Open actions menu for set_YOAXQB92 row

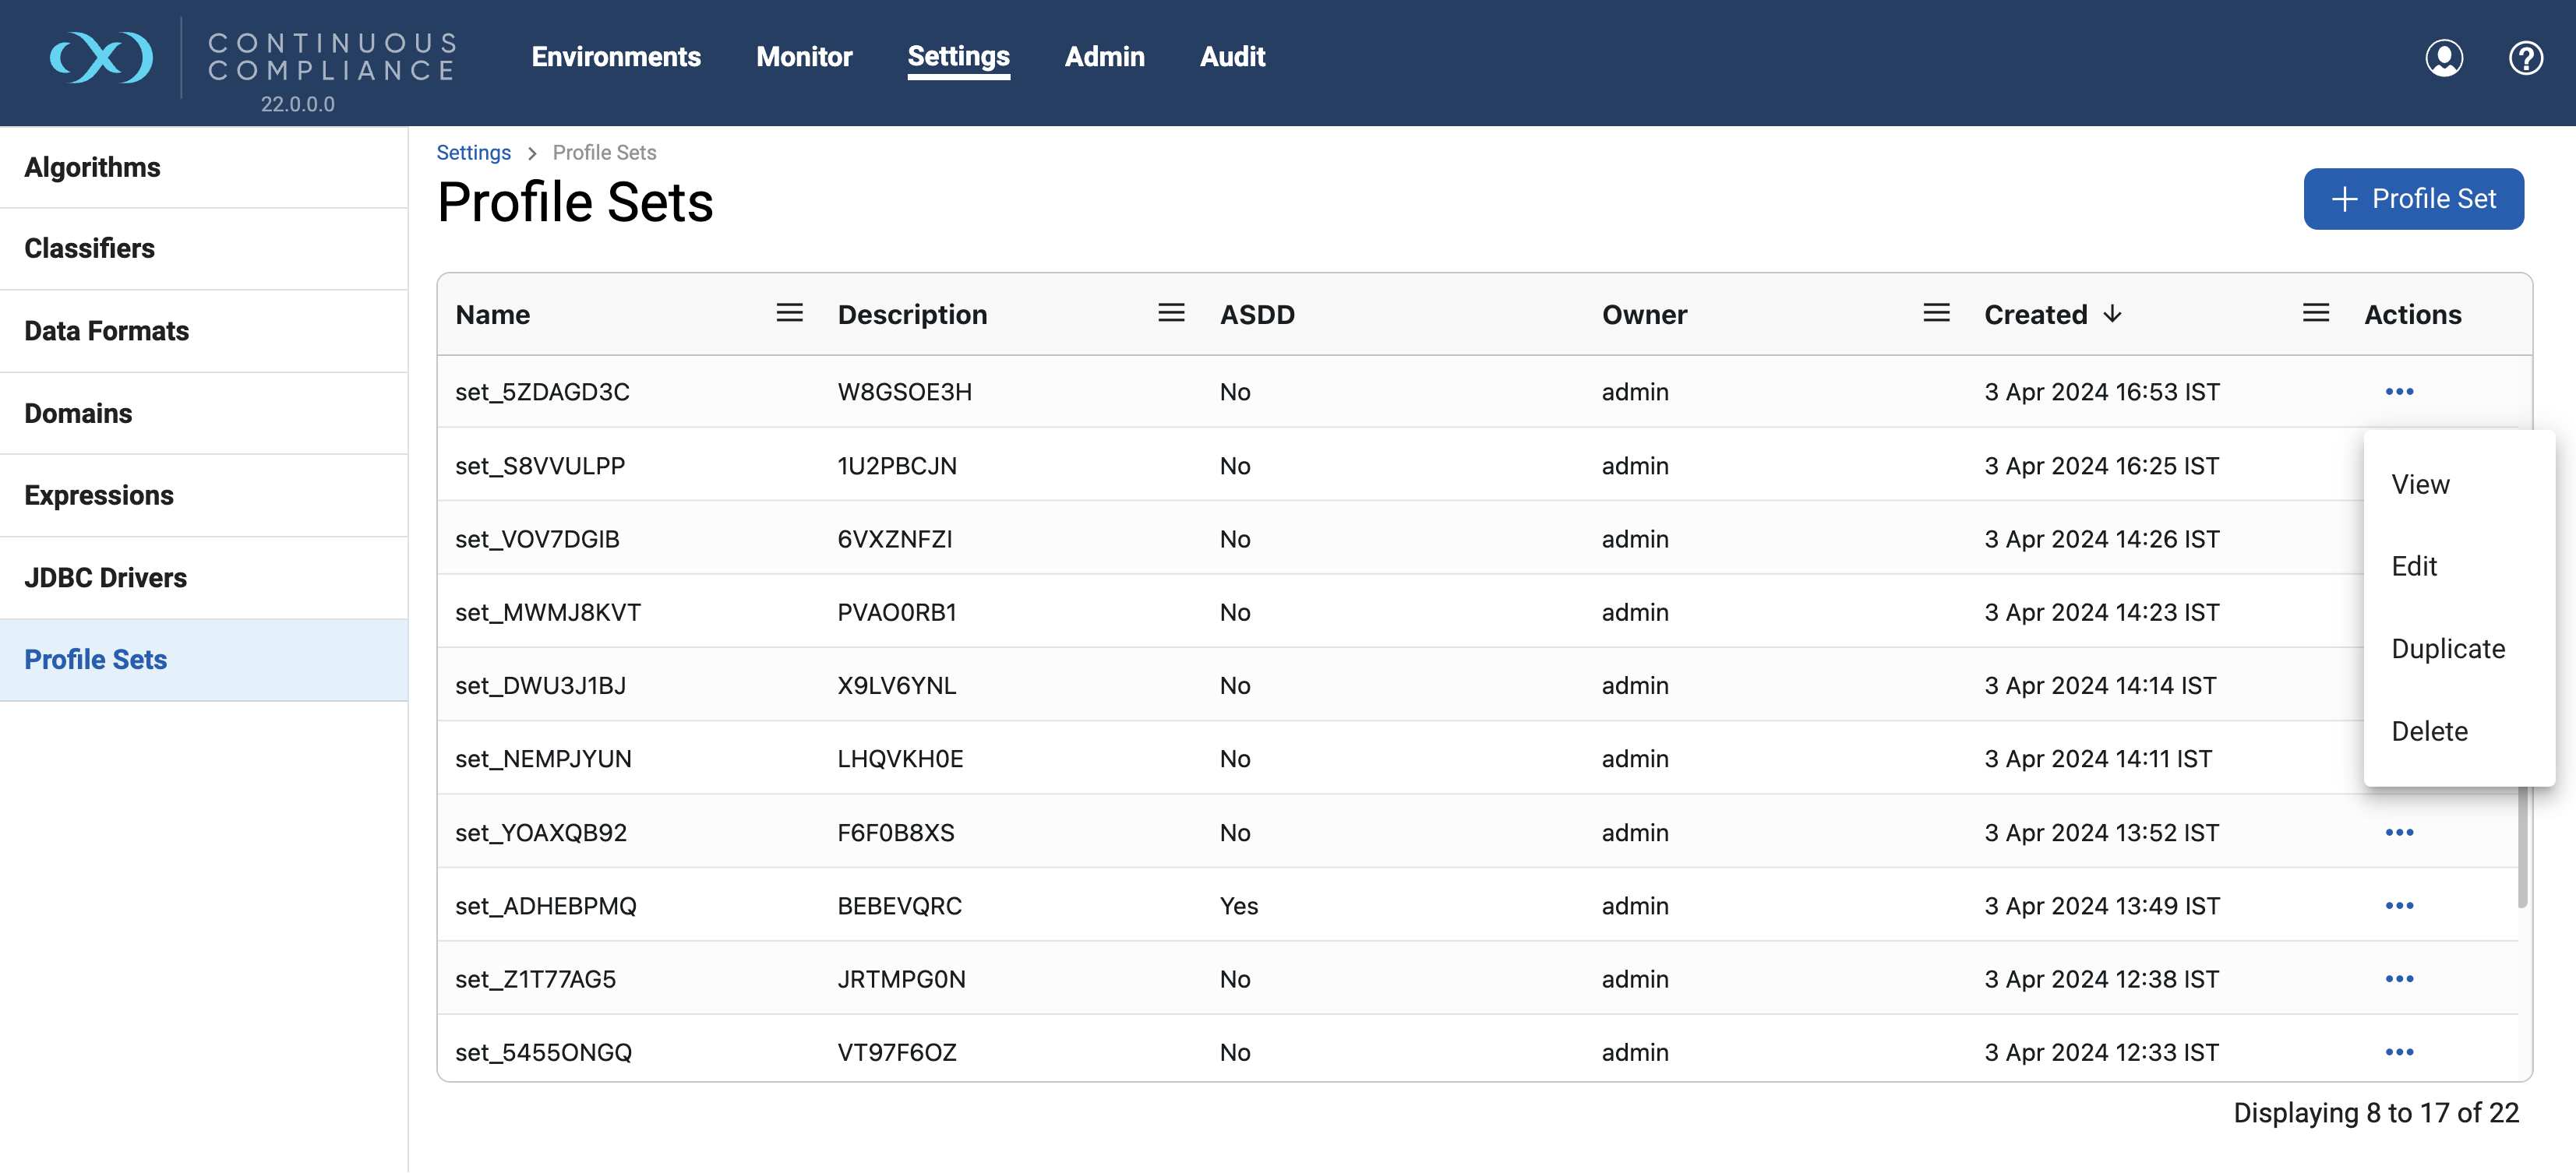click(2398, 832)
